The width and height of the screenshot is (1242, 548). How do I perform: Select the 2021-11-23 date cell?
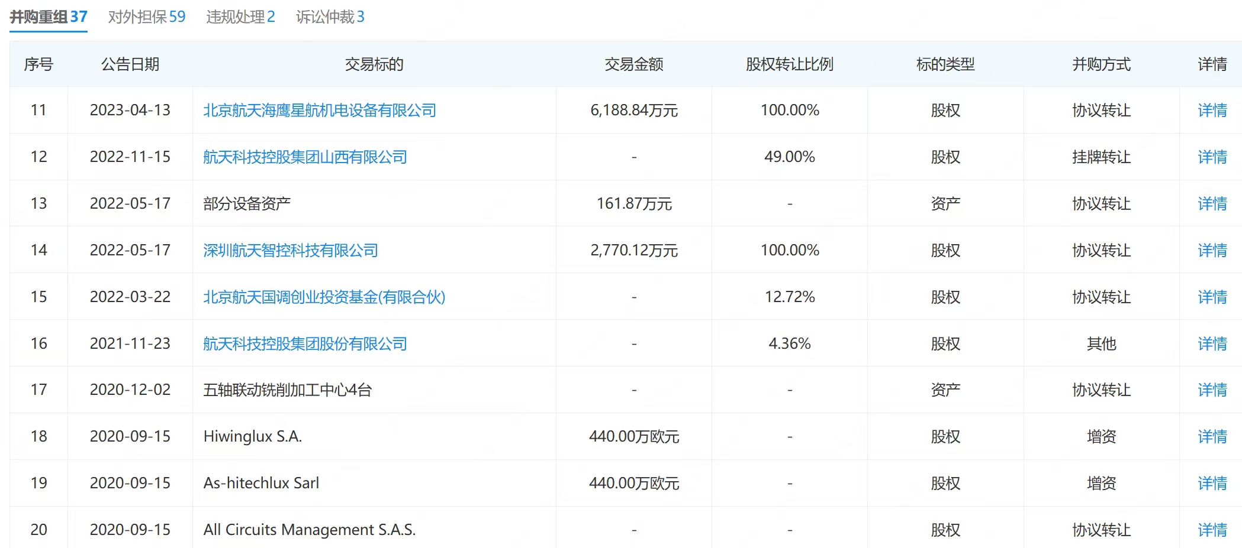[130, 344]
